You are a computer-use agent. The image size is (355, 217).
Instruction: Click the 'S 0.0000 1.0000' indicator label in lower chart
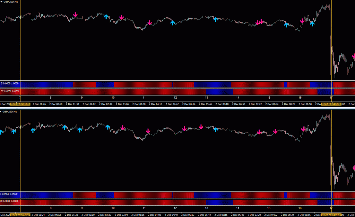click(9, 194)
